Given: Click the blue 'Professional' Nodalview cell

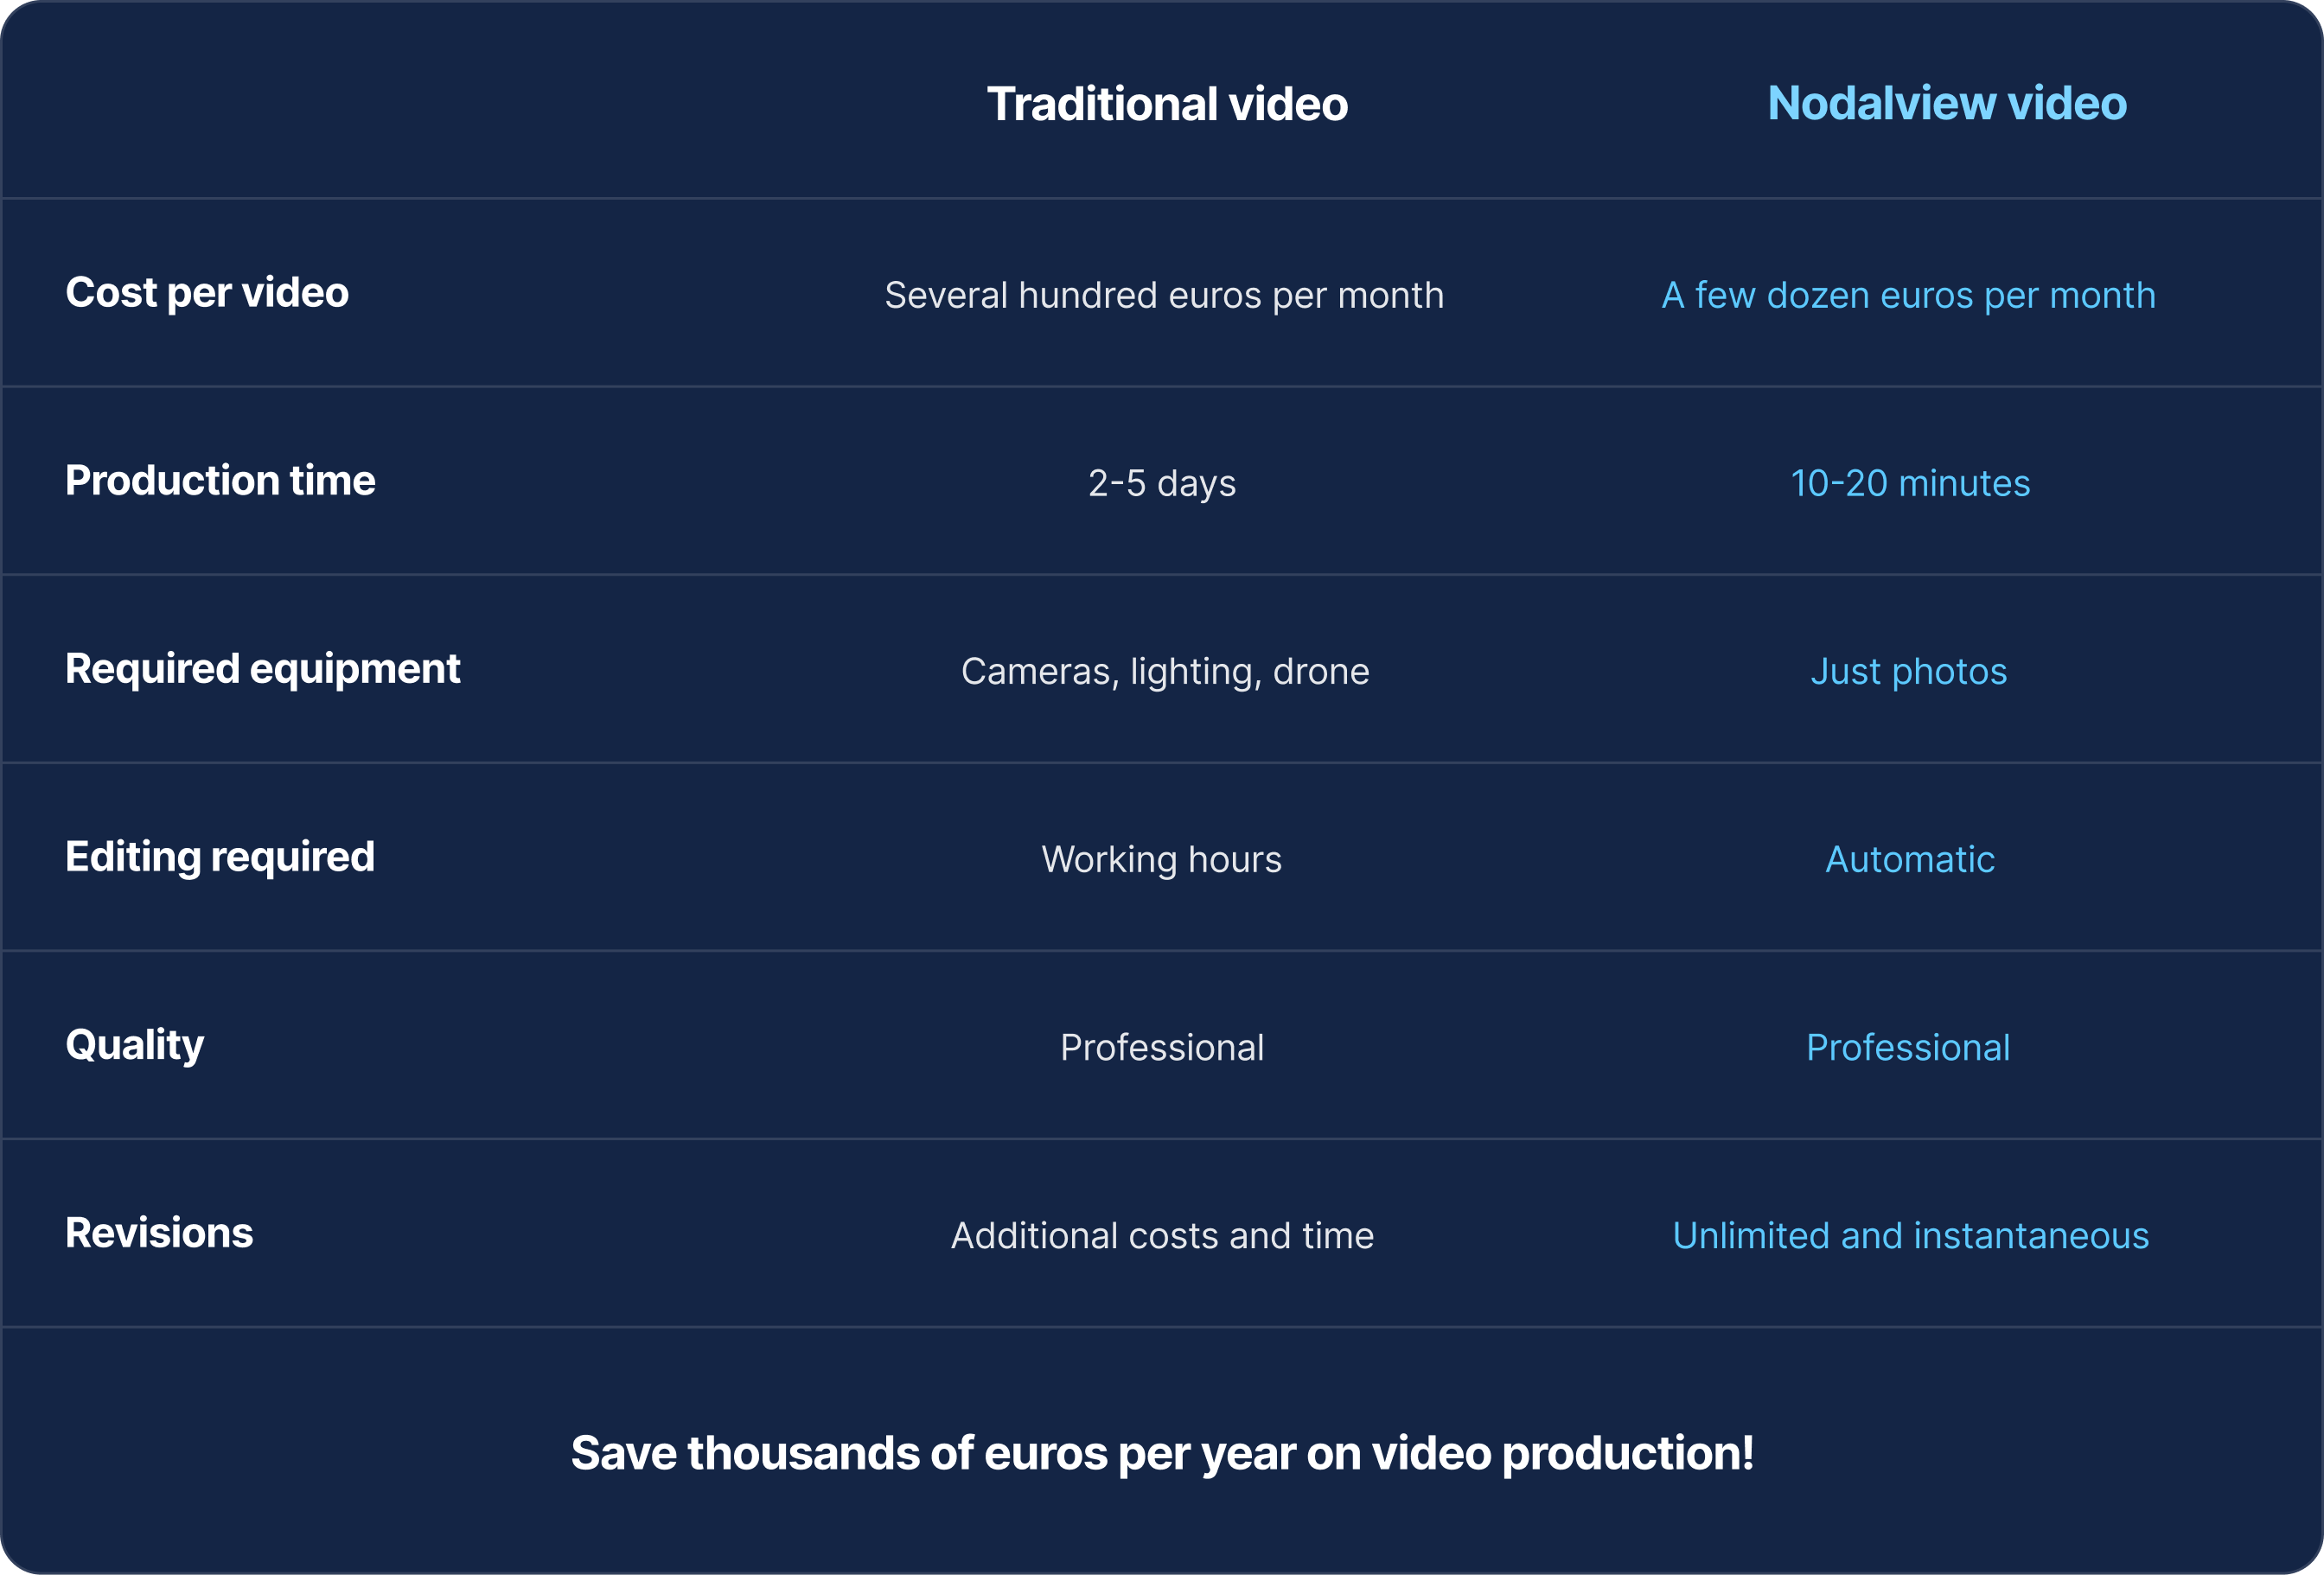Looking at the screenshot, I should pos(1908,1048).
